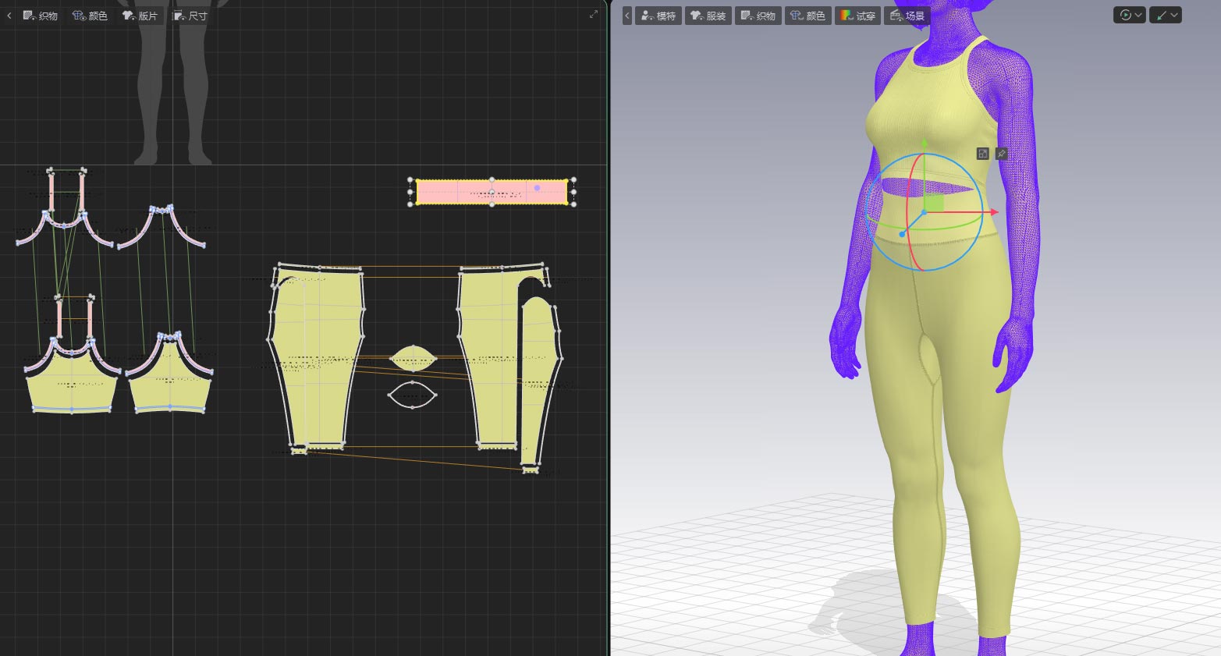Screen dimensions: 1221x656
Task: Click the scale icon left of the pin
Action: point(983,154)
